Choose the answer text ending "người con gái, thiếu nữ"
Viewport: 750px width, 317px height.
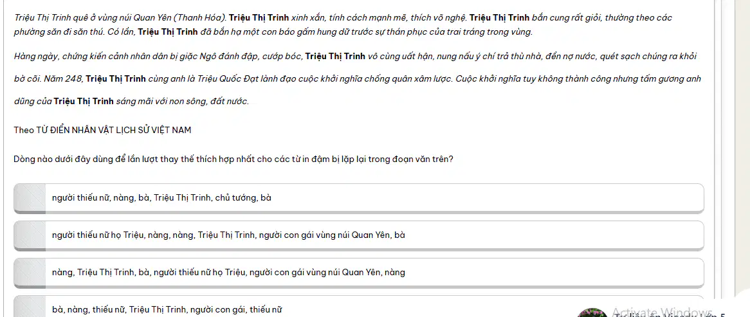coord(167,309)
